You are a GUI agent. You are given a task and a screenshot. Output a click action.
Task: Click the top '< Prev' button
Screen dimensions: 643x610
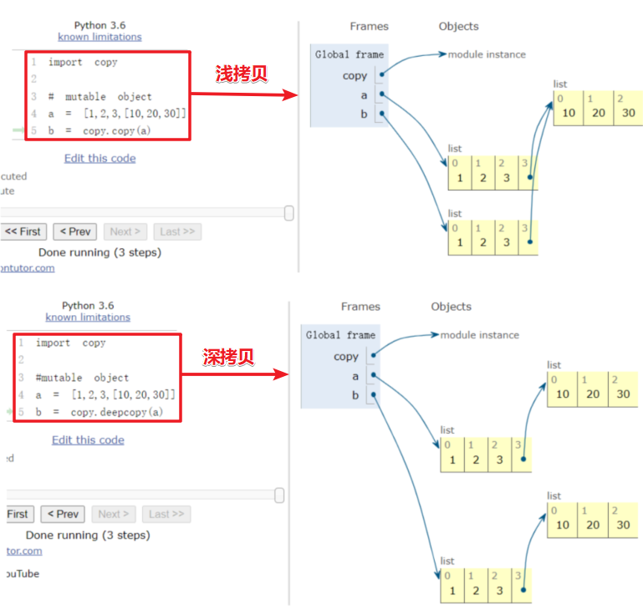[x=75, y=231]
